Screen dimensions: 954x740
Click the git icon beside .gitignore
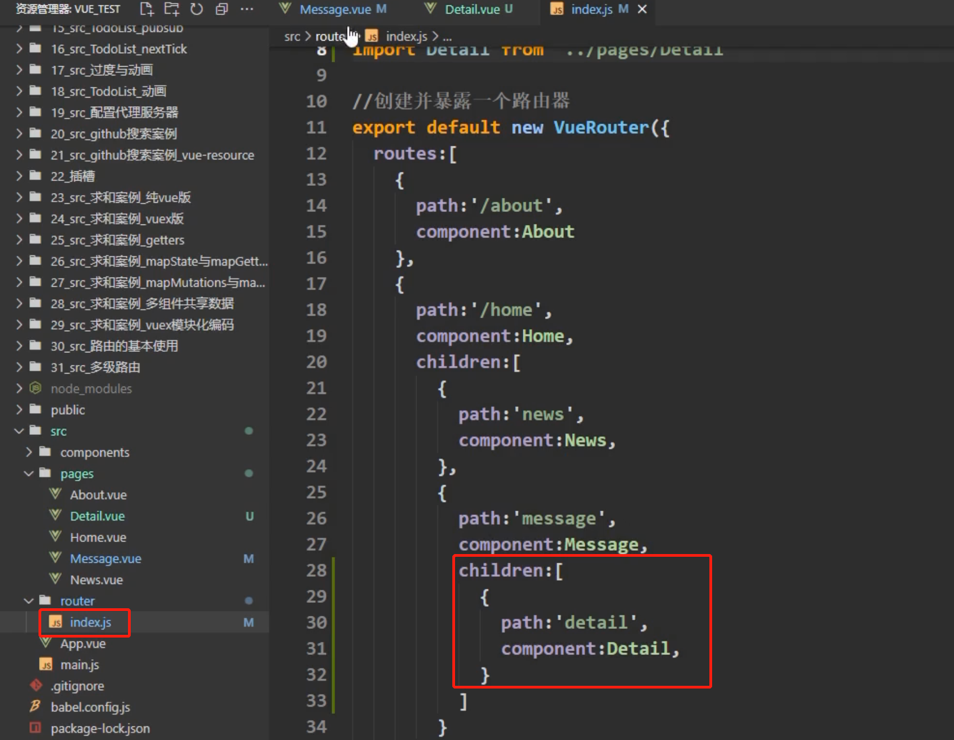[36, 685]
